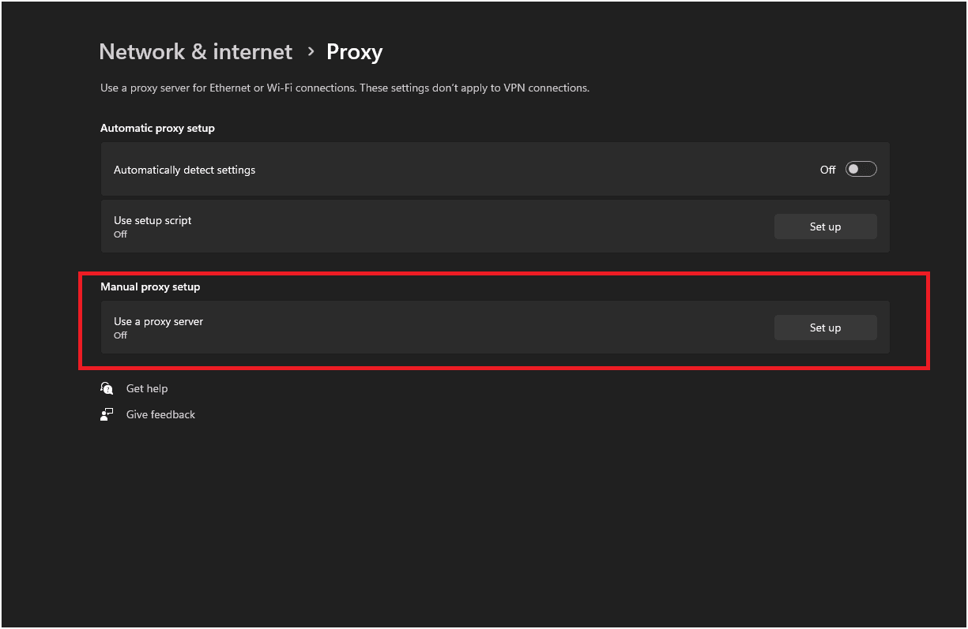The height and width of the screenshot is (629, 968).
Task: Select the Get help link text
Action: (146, 388)
